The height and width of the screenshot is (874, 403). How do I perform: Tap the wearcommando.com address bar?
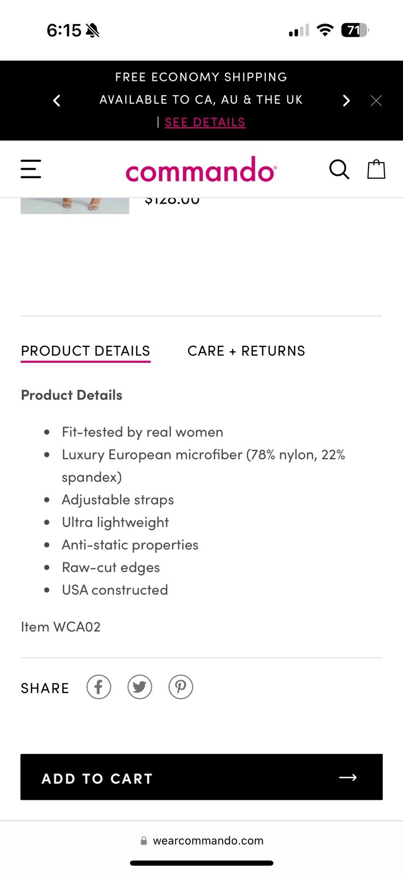[201, 841]
